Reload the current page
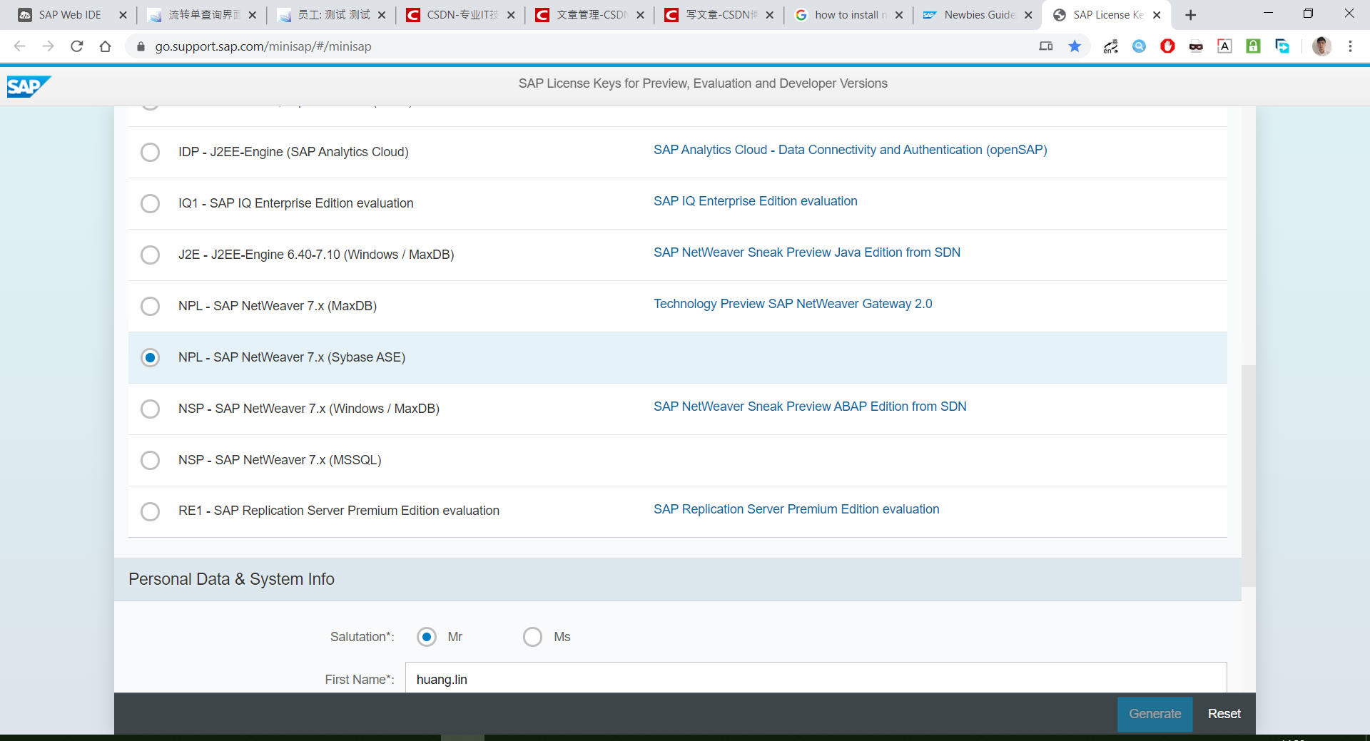 [77, 46]
